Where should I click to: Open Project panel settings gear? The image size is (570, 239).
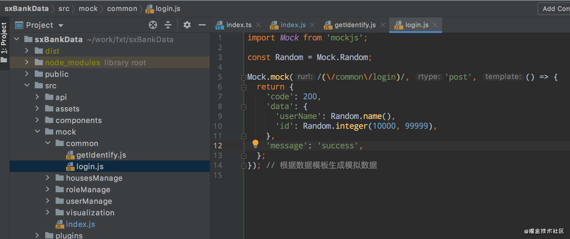(x=187, y=25)
